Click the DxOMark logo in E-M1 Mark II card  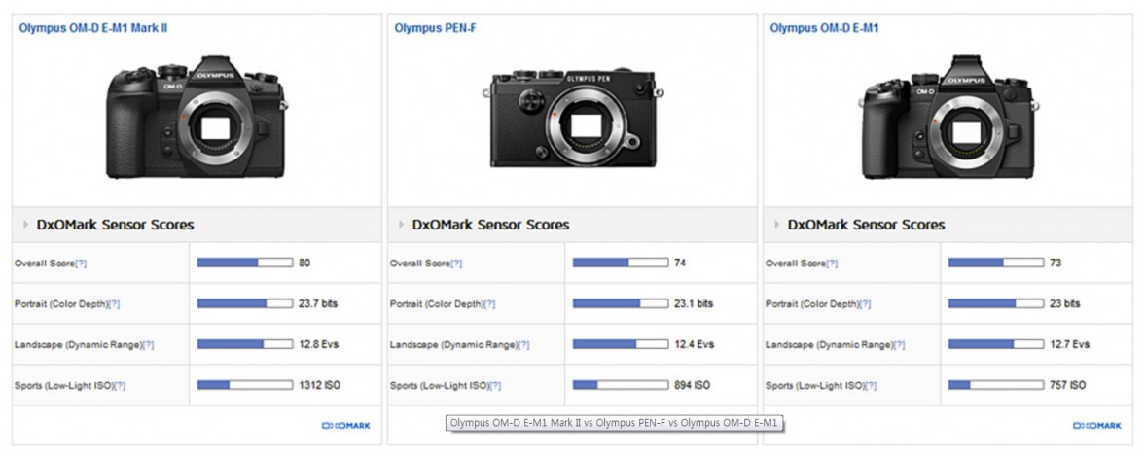[x=346, y=426]
